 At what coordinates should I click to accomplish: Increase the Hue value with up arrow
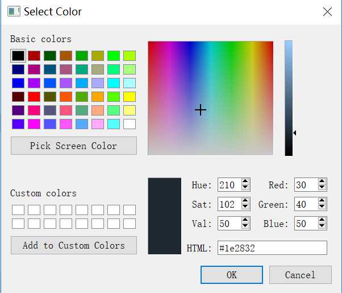245,181
